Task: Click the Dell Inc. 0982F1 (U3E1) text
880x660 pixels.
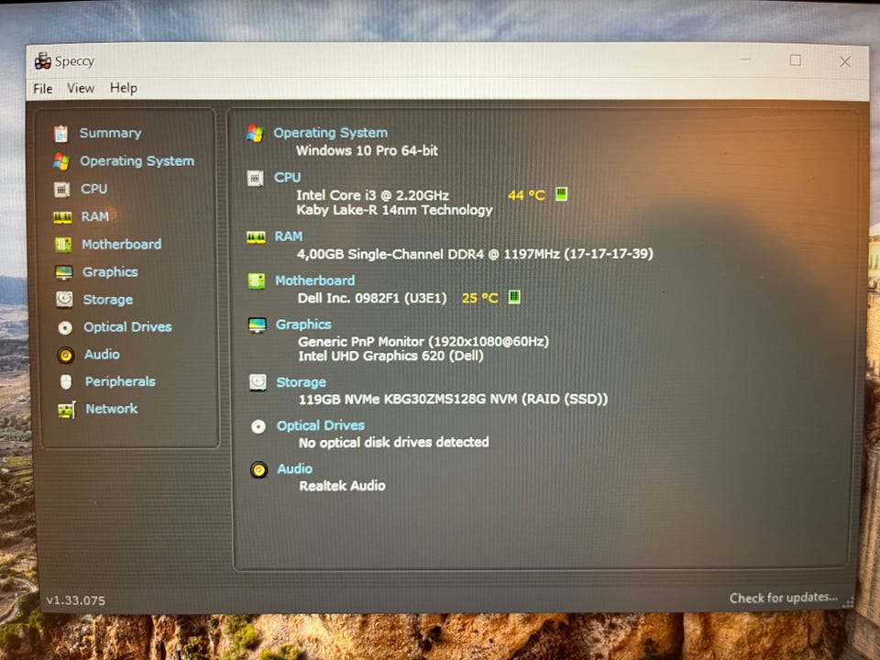Action: point(372,298)
